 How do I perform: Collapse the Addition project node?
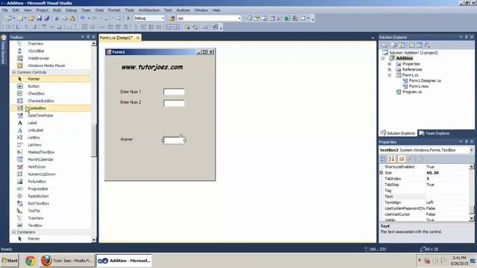point(382,58)
